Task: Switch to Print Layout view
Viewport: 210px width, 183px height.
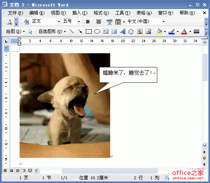Action: tap(18, 171)
